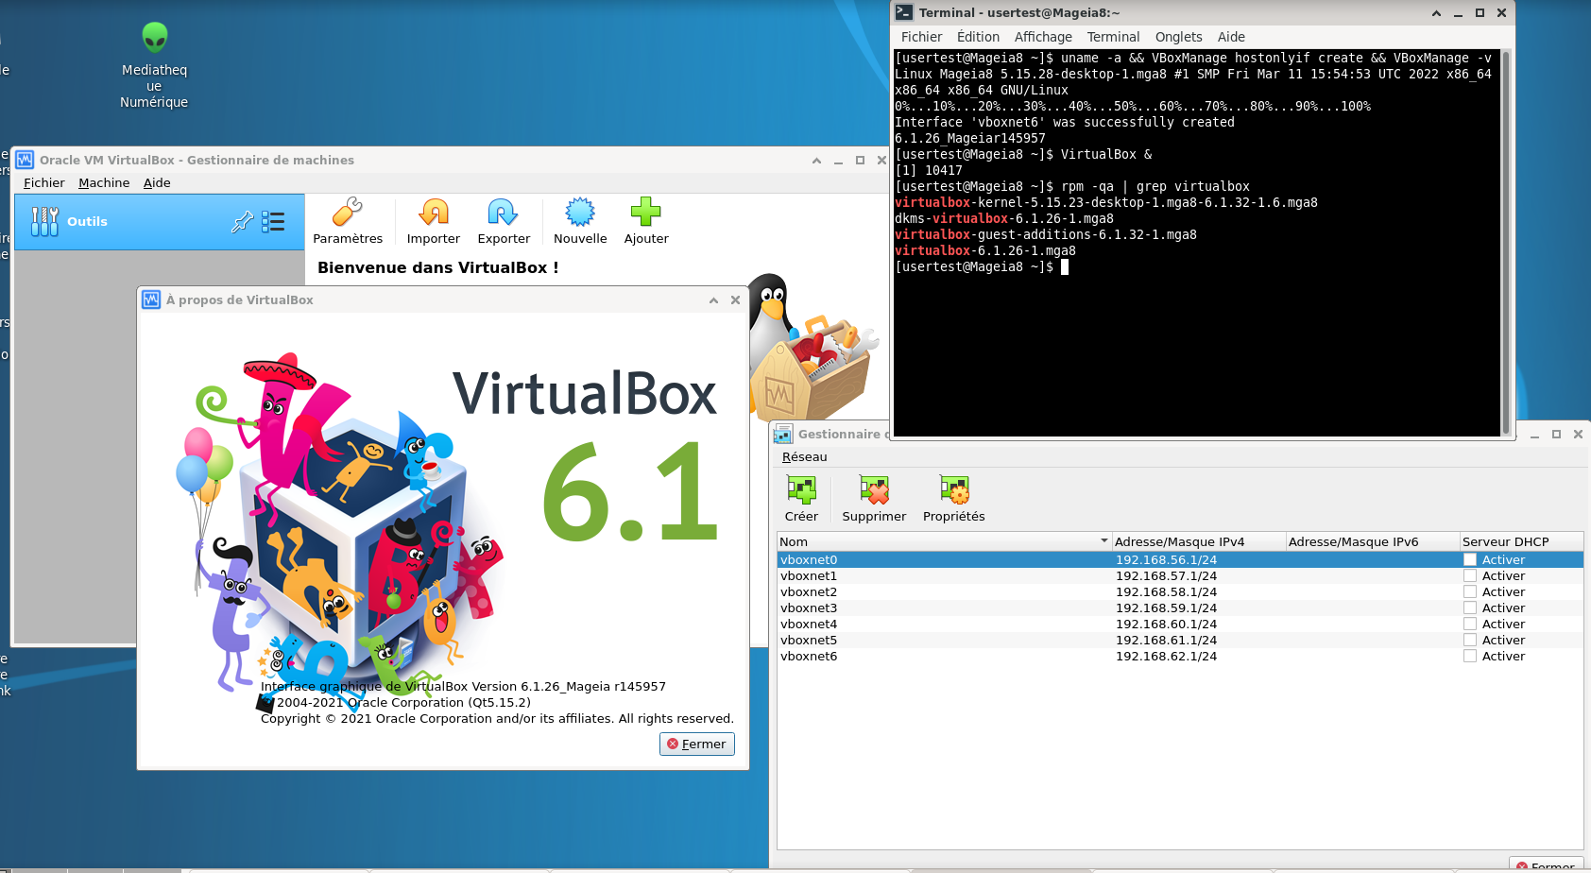Viewport: 1591px width, 873px height.
Task: Open the Outils list menu icon
Action: tap(273, 221)
